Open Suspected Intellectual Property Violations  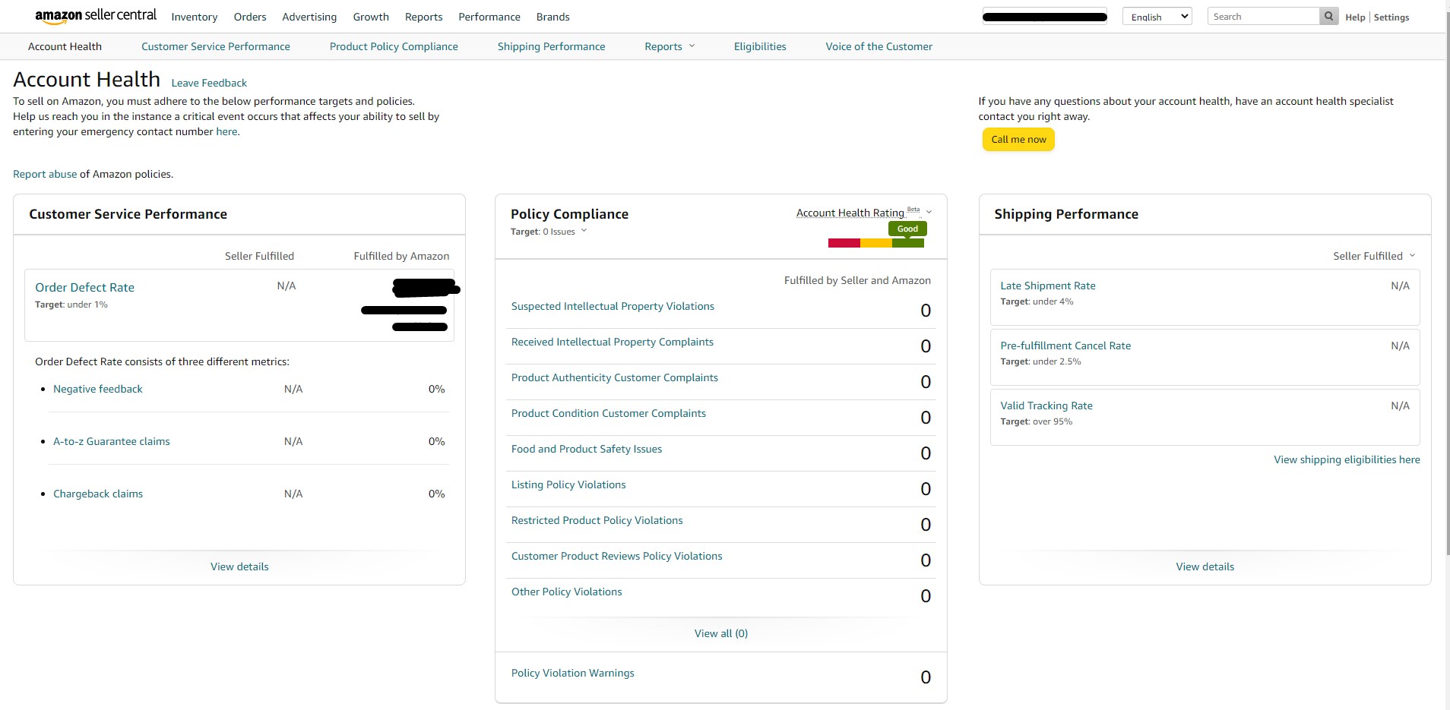point(613,306)
